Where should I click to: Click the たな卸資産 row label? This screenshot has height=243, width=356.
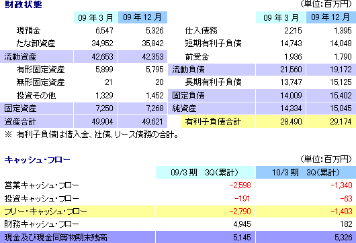coord(36,44)
